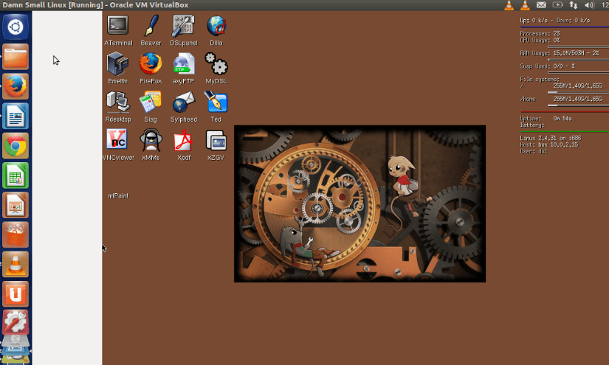Click the 'Battery:' monitor line
609x365 pixels.
532,125
